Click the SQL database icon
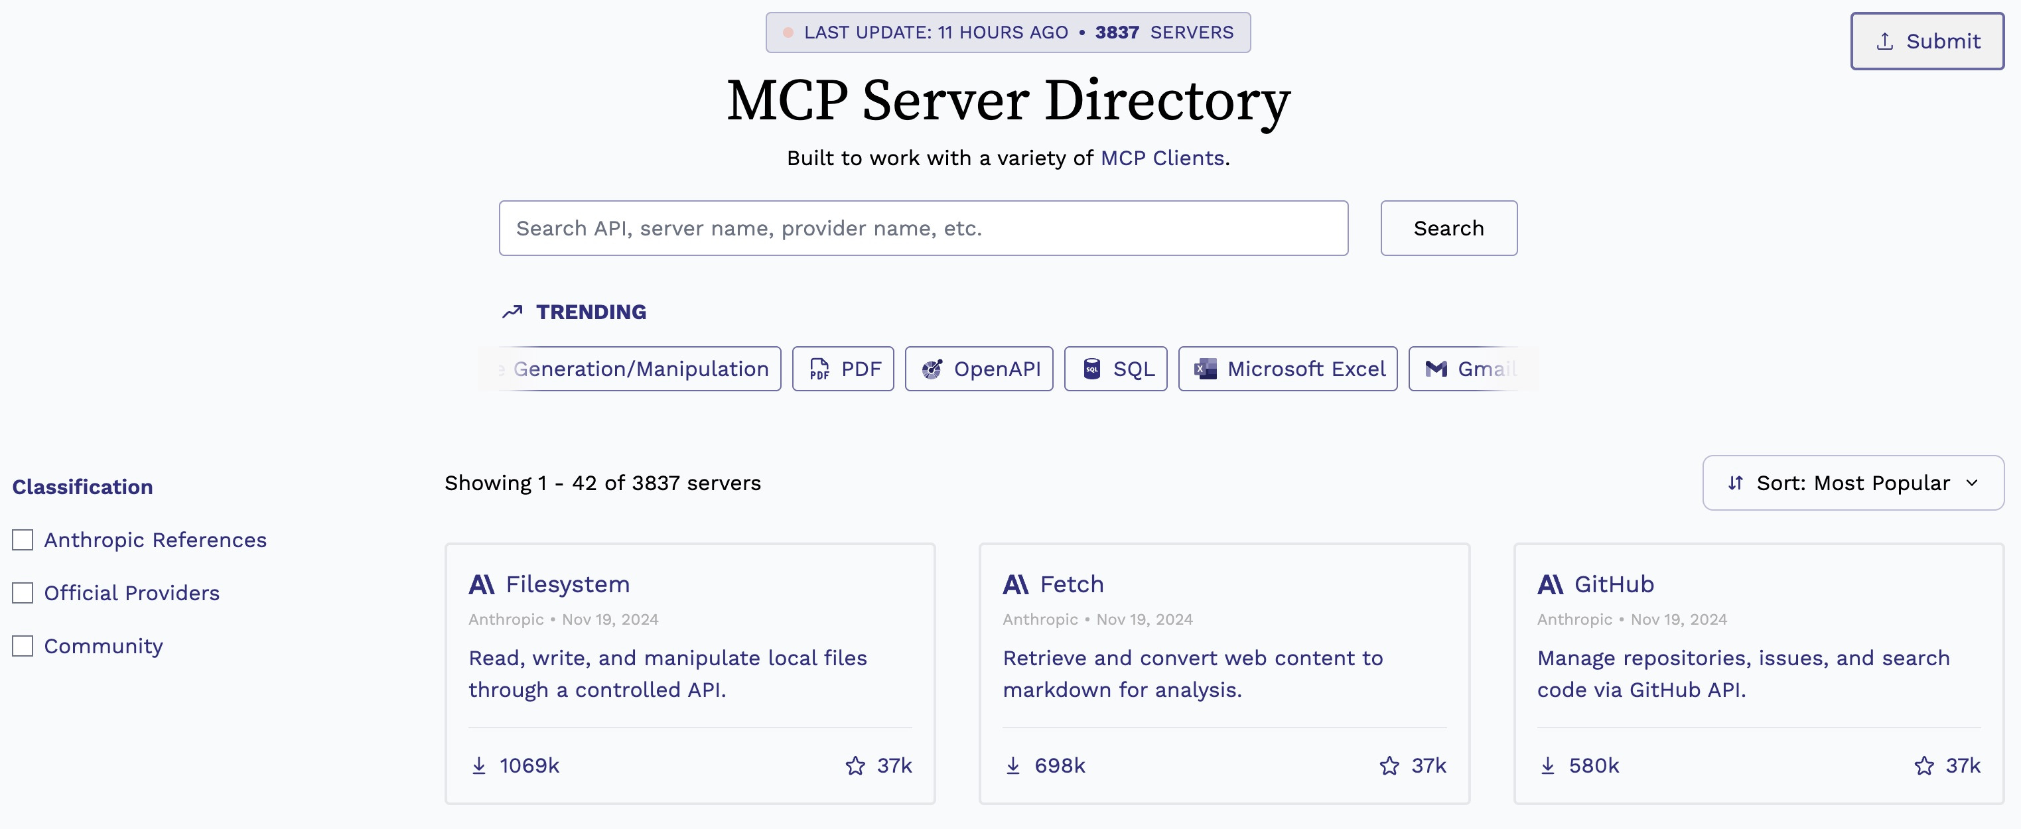This screenshot has width=2021, height=829. coord(1091,369)
